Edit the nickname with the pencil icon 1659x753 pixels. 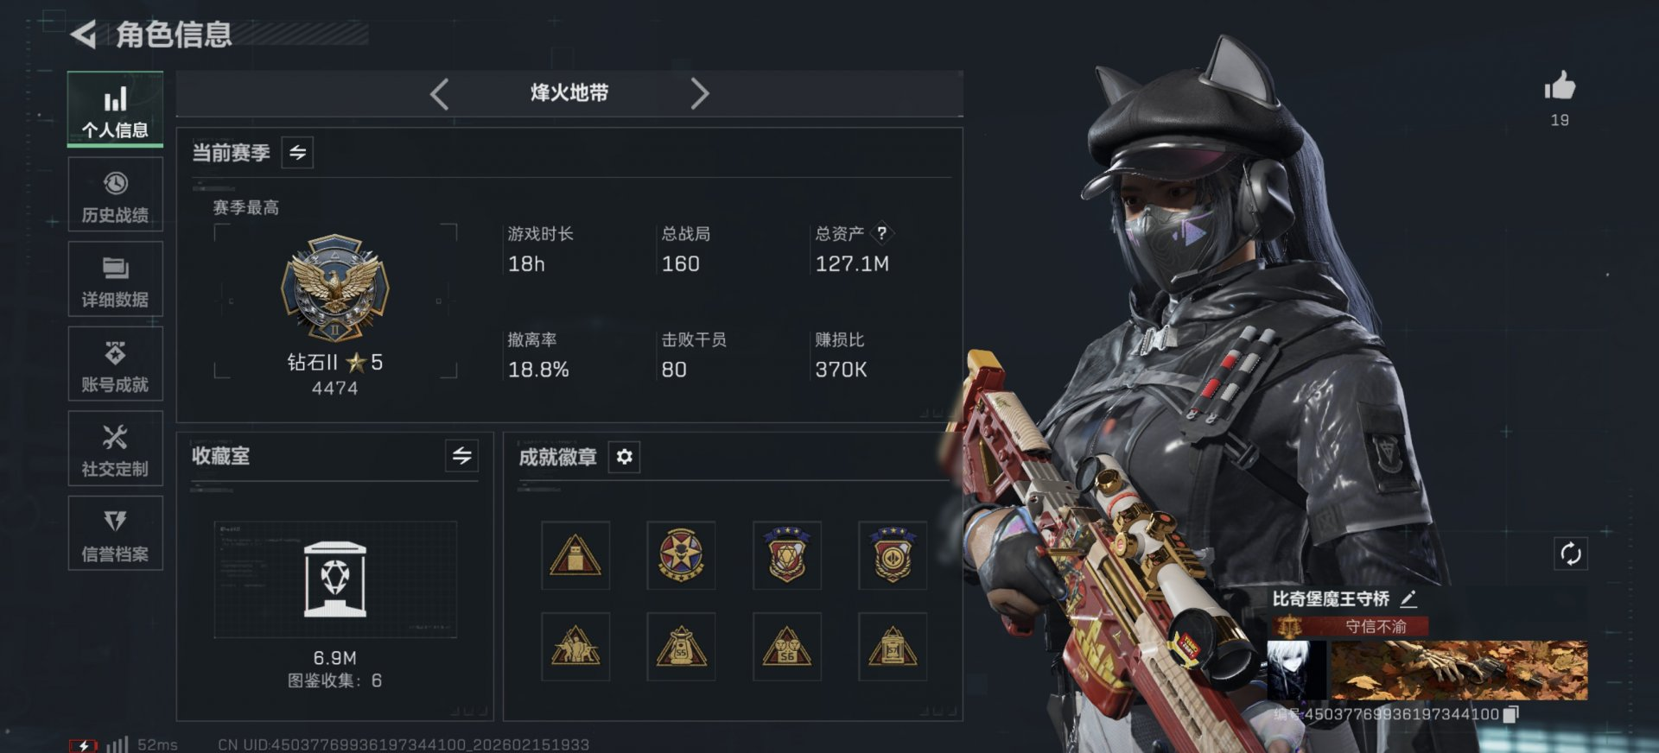click(1408, 598)
